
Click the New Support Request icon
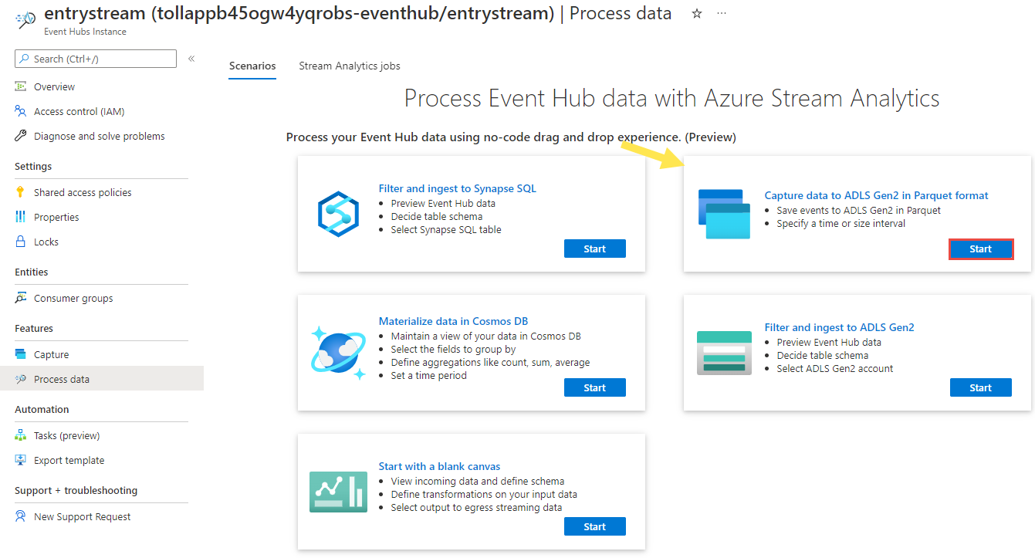coord(21,516)
